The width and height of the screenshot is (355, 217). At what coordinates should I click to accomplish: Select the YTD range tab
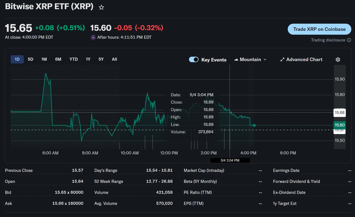tap(74, 59)
